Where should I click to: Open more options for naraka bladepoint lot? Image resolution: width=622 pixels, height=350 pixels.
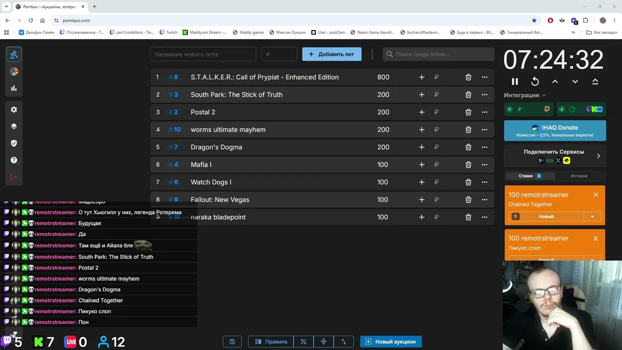pyautogui.click(x=484, y=217)
